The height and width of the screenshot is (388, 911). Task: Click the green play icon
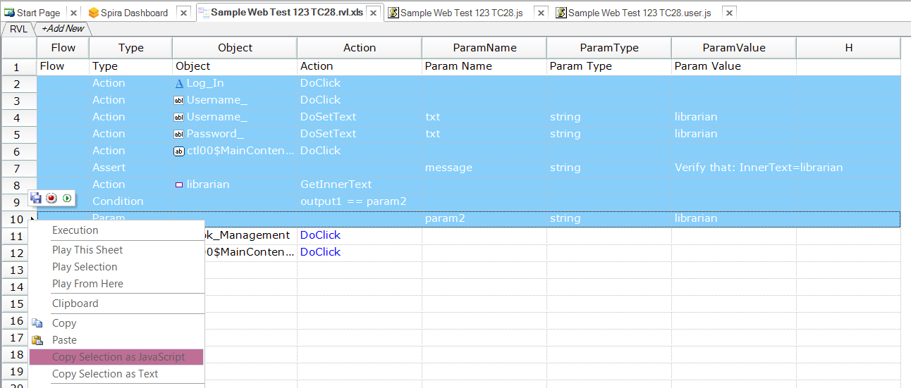click(x=66, y=199)
